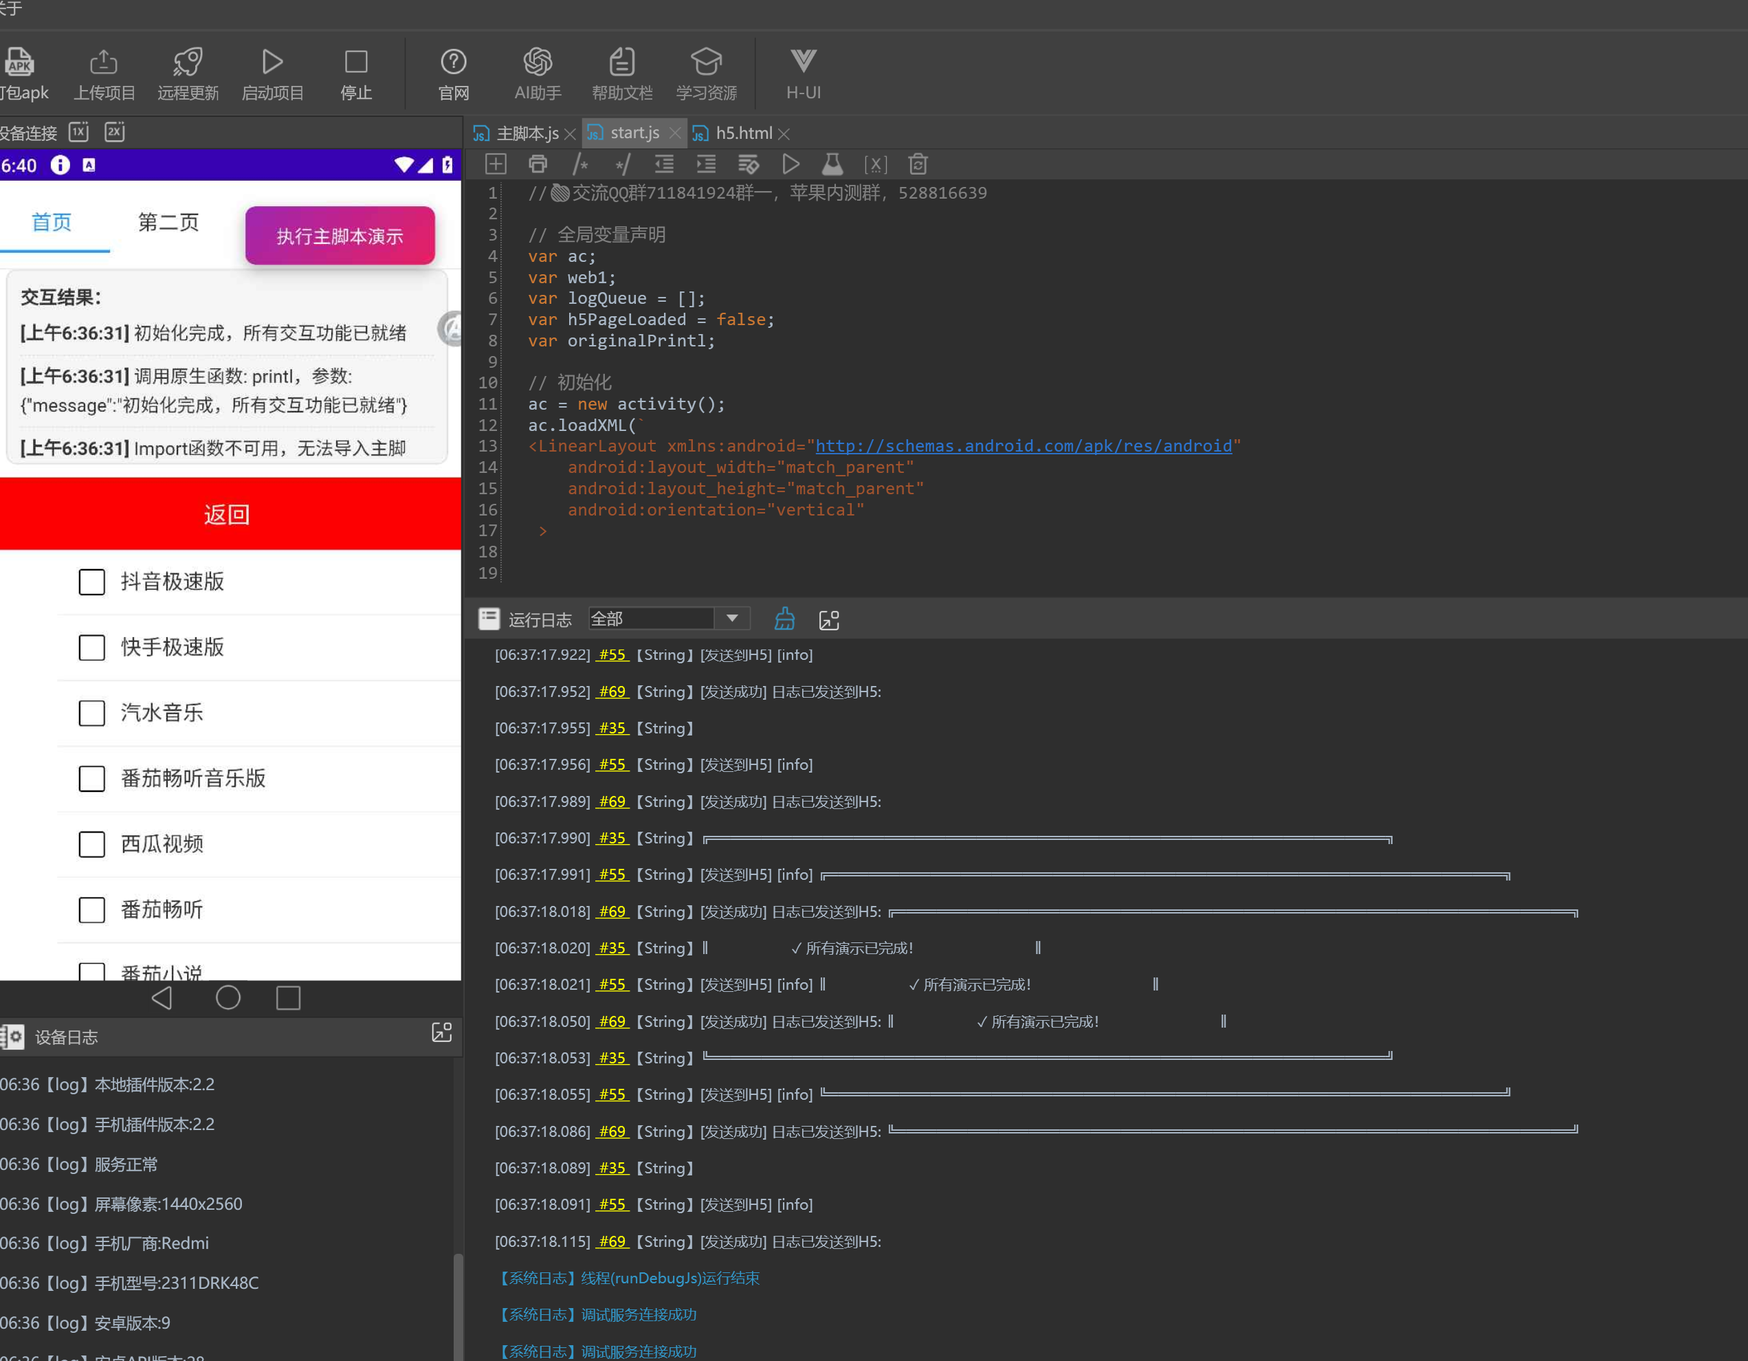
Task: Select the 第二页 tab in preview
Action: (x=168, y=223)
